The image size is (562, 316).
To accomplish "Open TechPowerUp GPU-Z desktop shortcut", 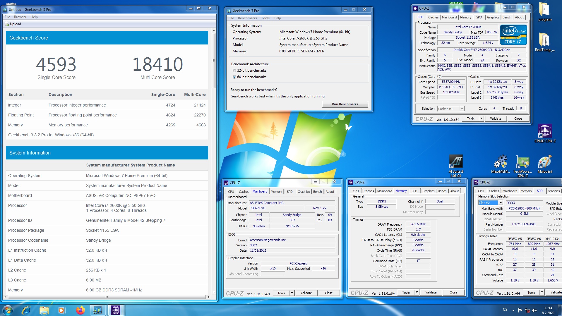I will pyautogui.click(x=522, y=166).
